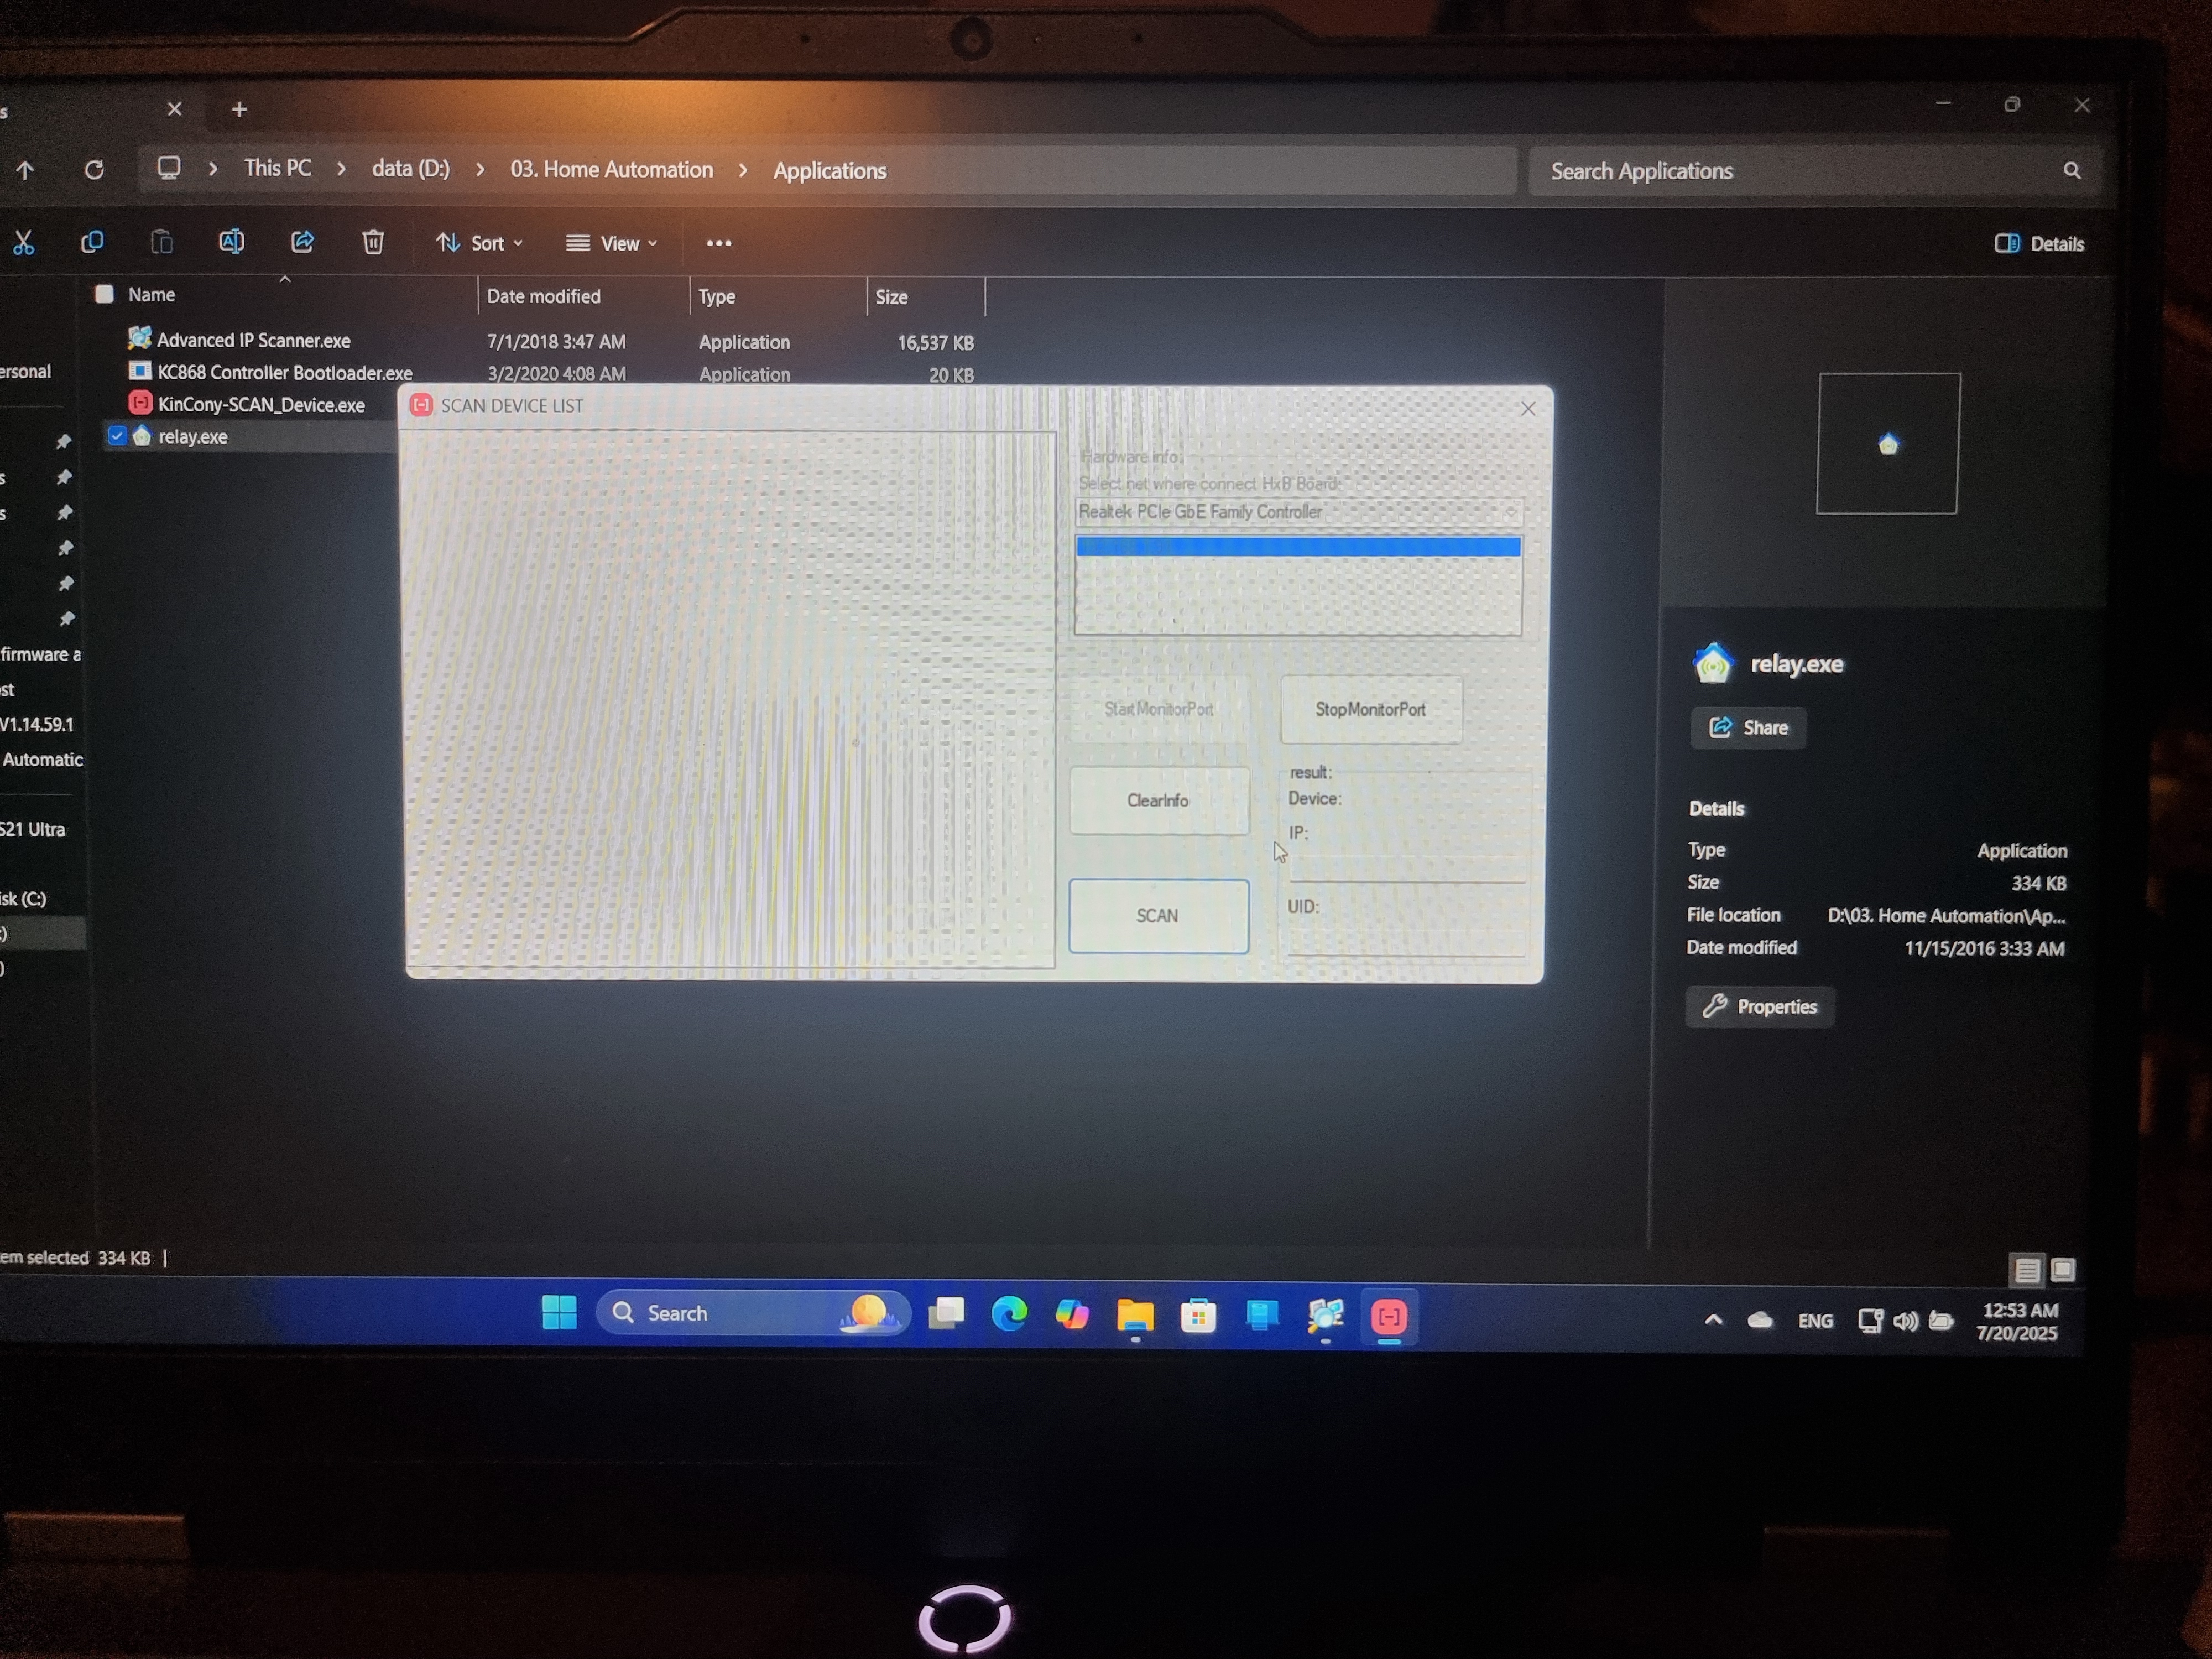Open the See more ellipsis menu
This screenshot has width=2212, height=1659.
[x=718, y=243]
